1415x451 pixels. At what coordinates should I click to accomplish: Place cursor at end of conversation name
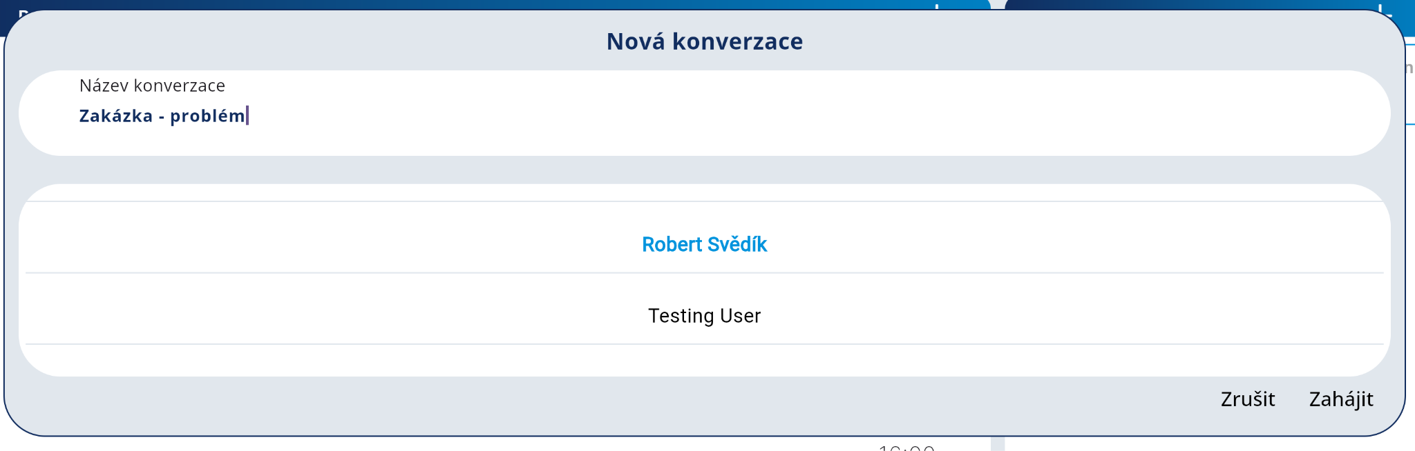pos(247,116)
